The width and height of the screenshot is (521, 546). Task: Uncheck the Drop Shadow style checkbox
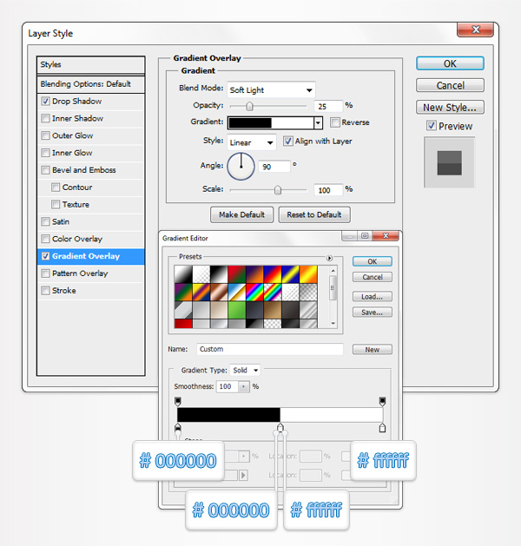[x=45, y=102]
